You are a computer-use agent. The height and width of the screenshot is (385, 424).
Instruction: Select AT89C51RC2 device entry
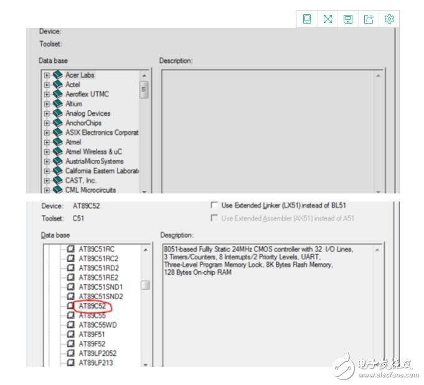98,258
